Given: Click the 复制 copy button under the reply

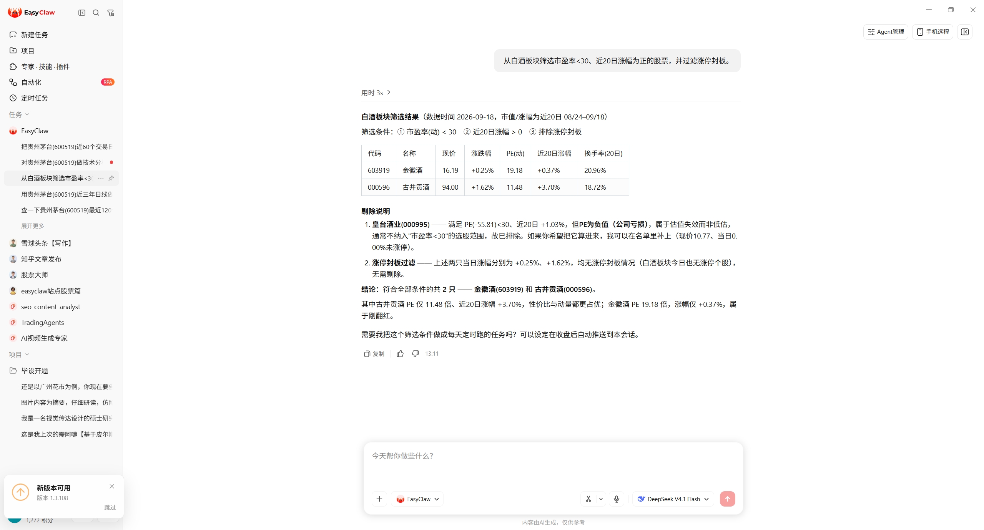Looking at the screenshot, I should click(374, 354).
